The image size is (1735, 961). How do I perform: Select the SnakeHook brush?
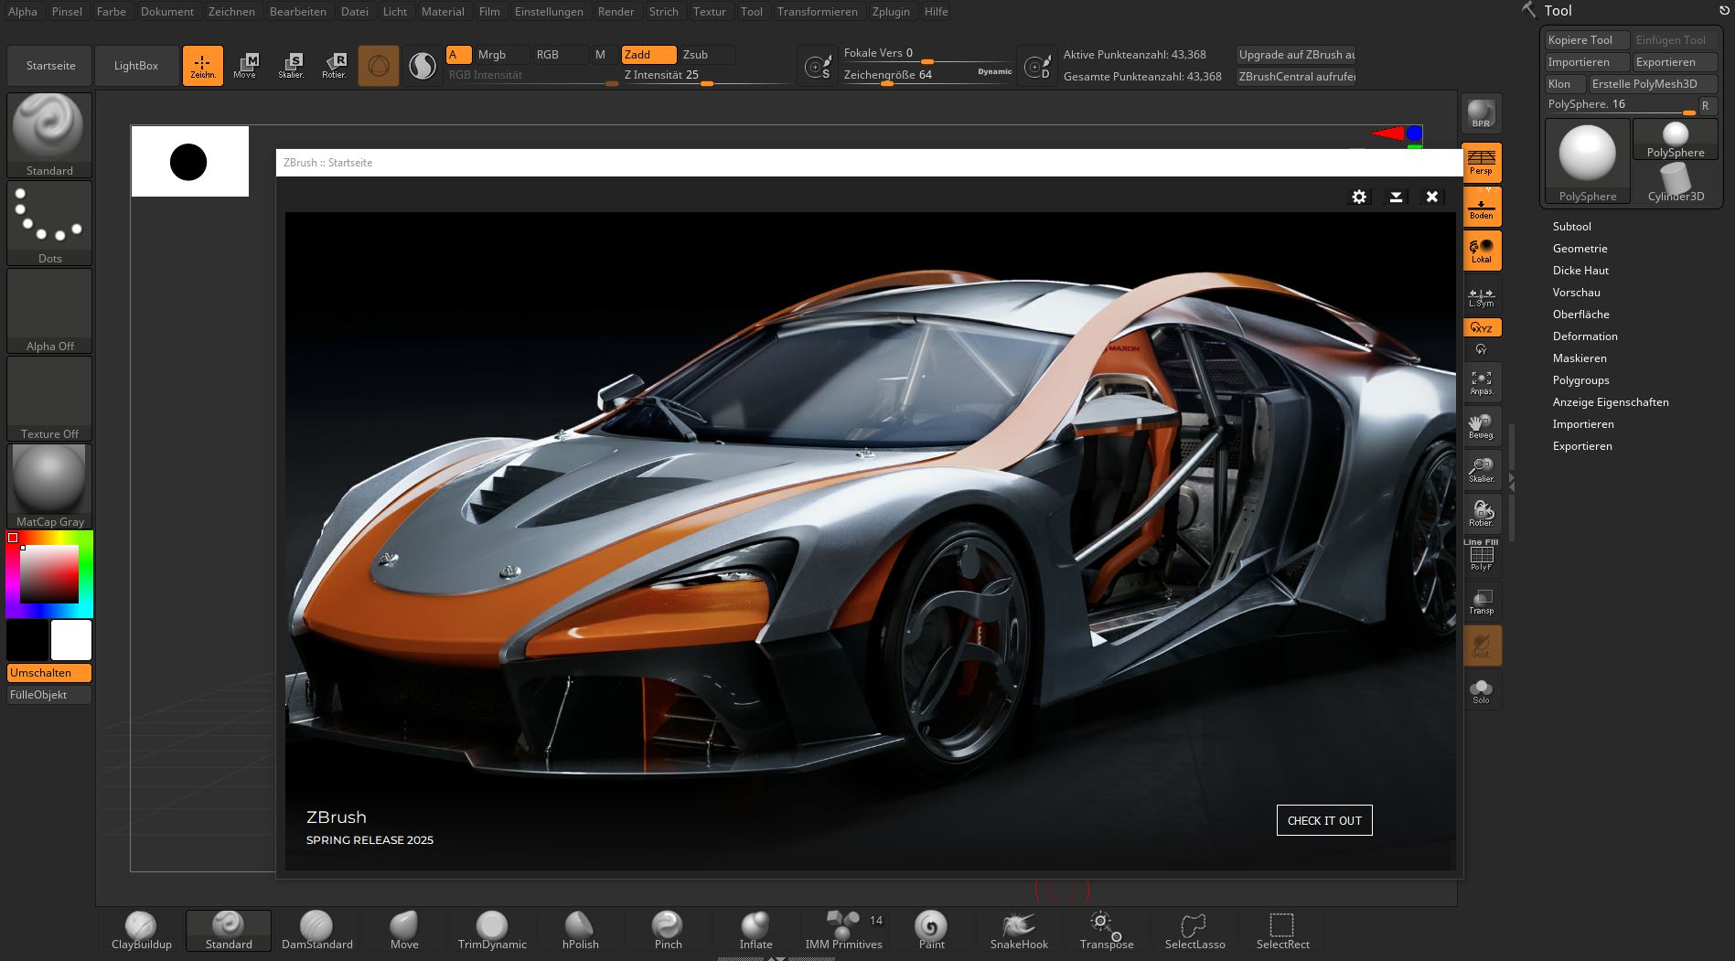(1018, 930)
